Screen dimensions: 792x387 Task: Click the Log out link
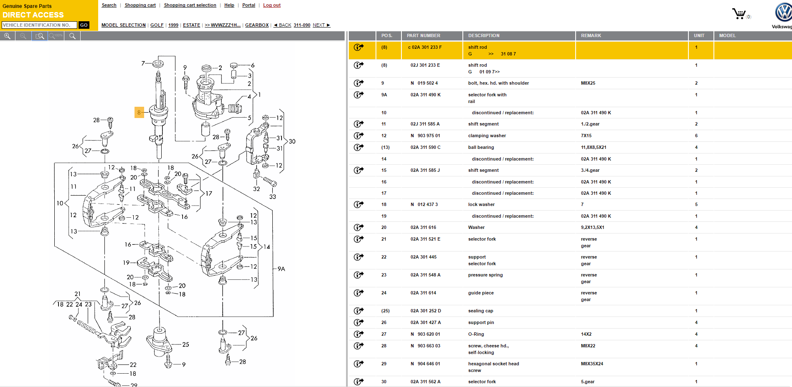click(272, 5)
